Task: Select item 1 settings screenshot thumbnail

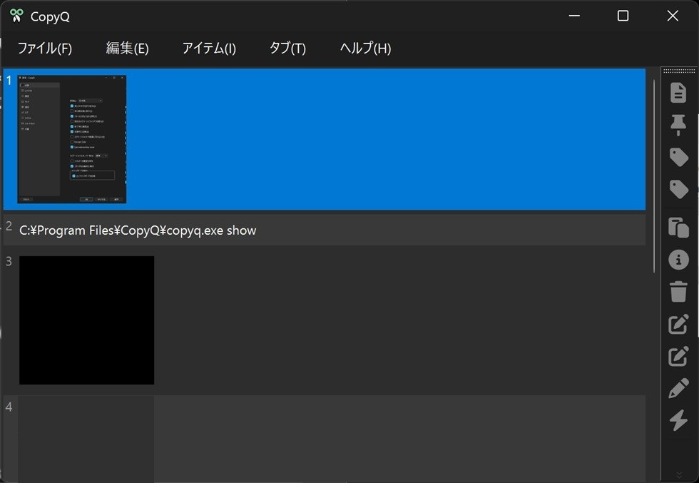Action: (72, 139)
